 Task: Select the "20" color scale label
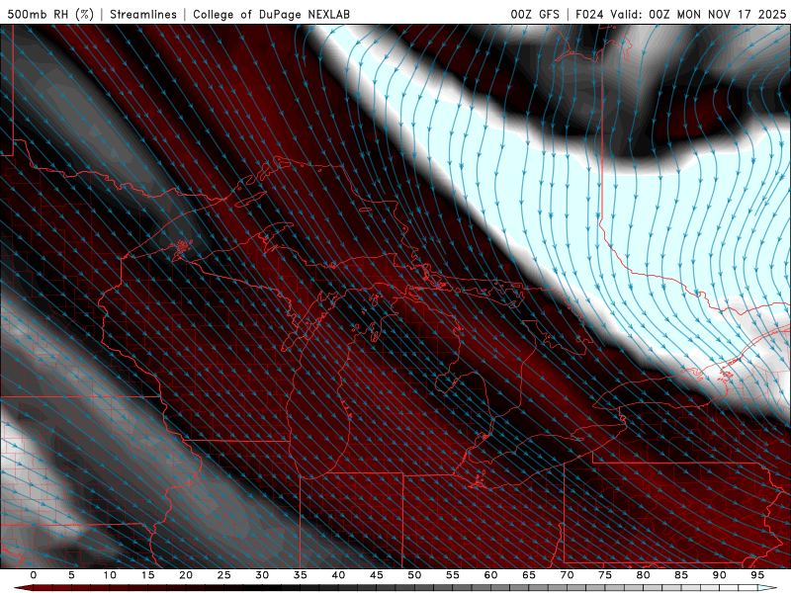186,575
